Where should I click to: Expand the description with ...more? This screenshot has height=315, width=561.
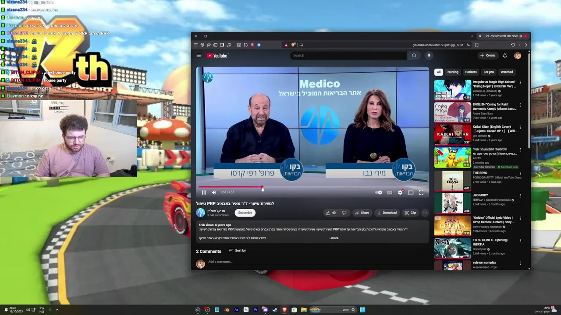334,238
